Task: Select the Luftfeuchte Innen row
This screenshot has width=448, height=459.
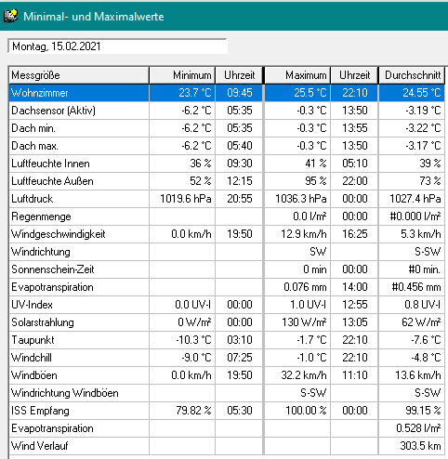Action: [227, 164]
